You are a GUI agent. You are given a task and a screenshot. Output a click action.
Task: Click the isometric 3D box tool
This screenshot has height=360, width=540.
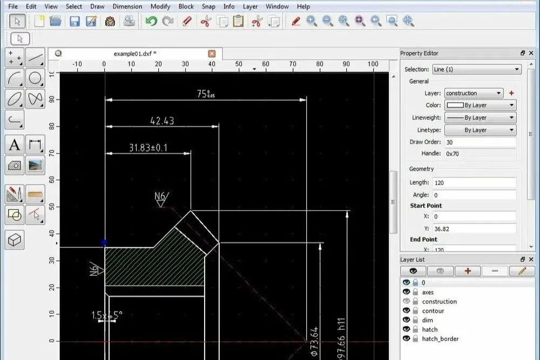(15, 240)
